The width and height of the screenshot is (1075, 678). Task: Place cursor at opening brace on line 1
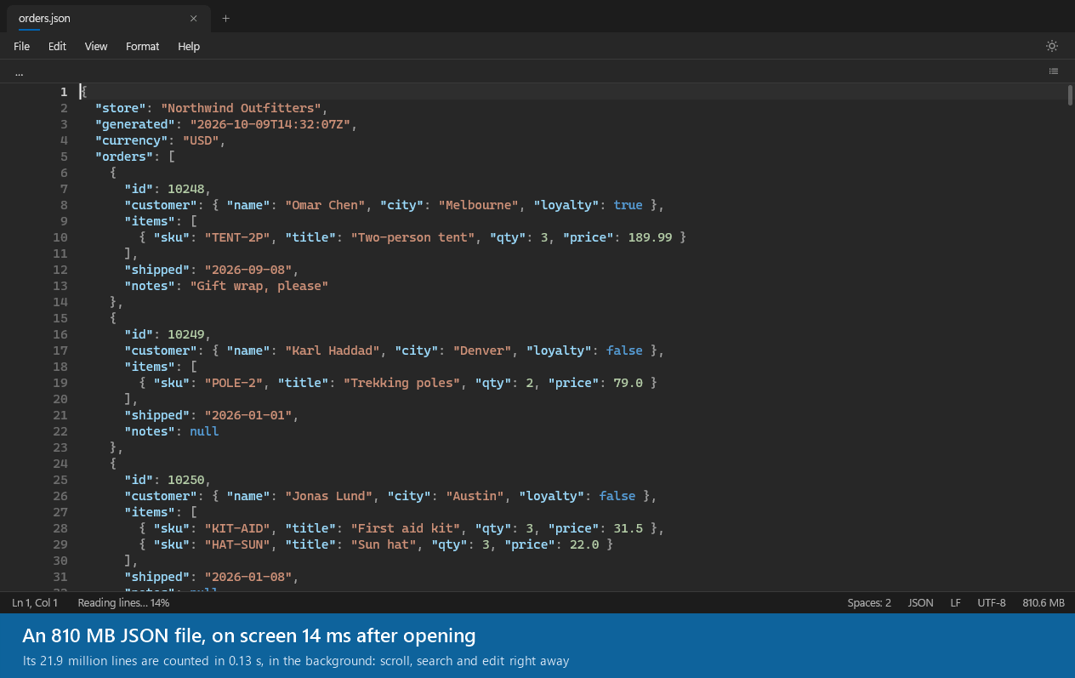[83, 92]
